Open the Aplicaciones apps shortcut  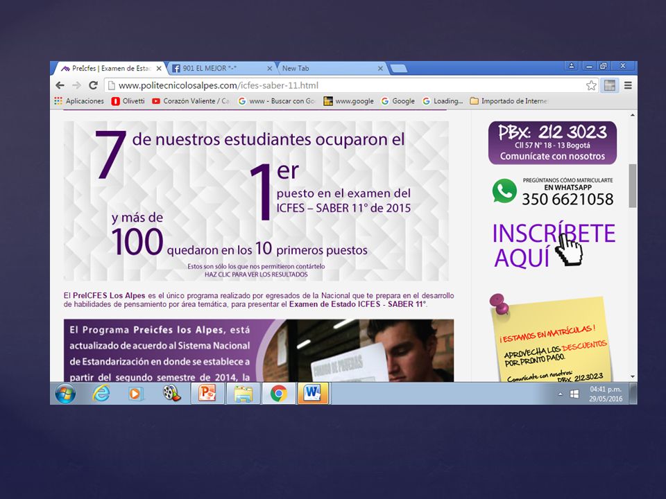click(79, 101)
